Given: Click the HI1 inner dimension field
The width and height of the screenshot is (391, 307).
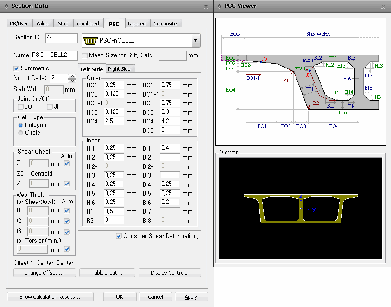Looking at the screenshot, I should point(114,148).
